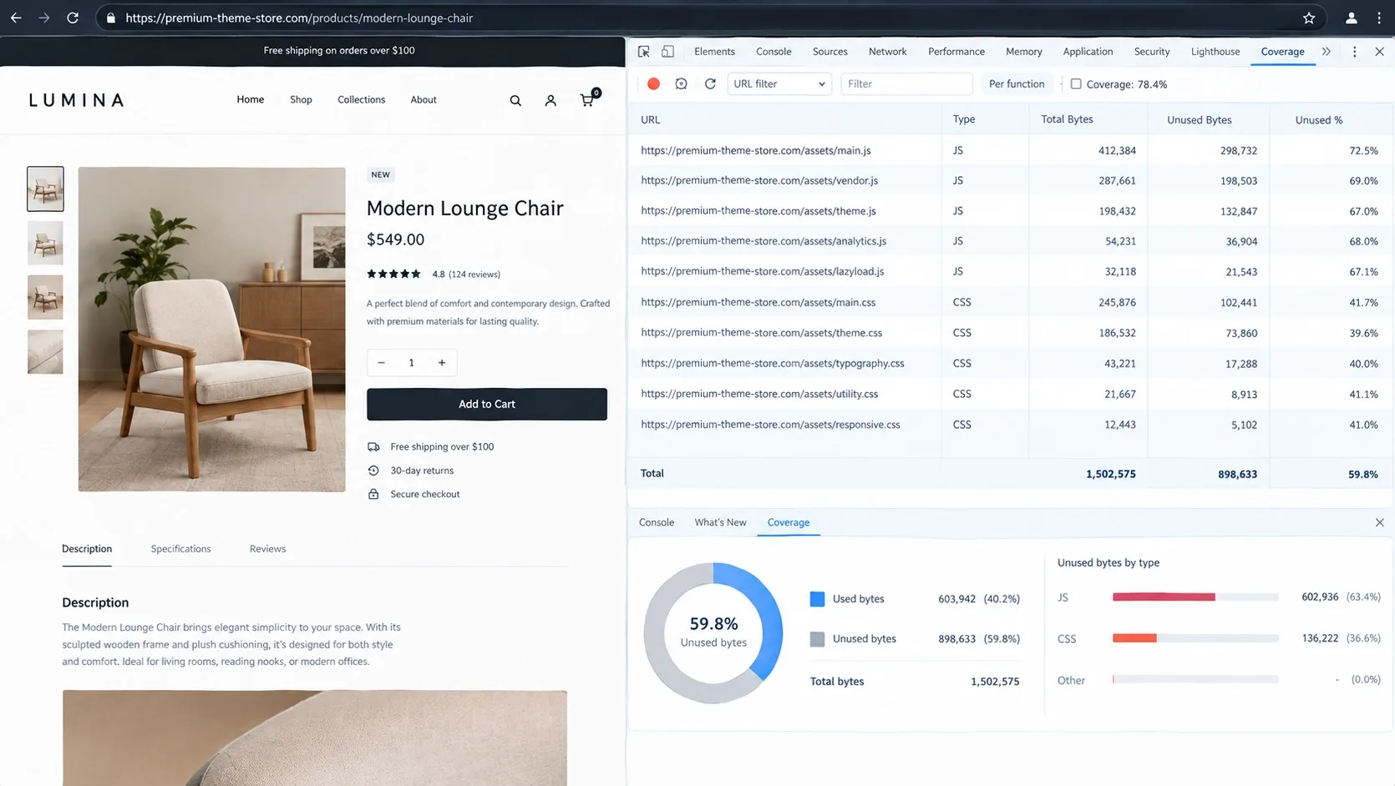Viewport: 1395px width, 786px height.
Task: Open the URL filter dropdown
Action: pyautogui.click(x=779, y=83)
